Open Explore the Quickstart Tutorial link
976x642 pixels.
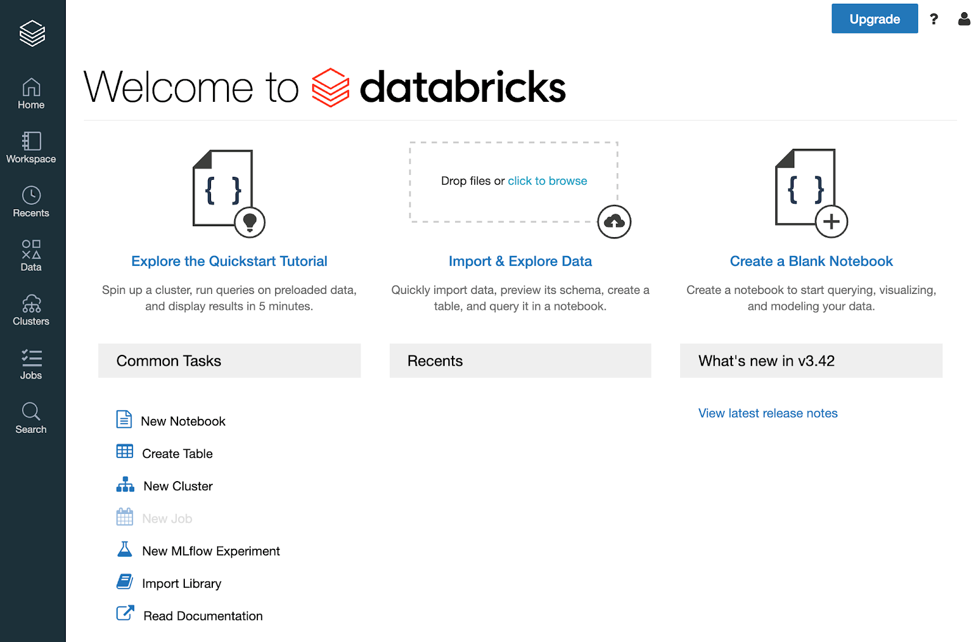pos(229,262)
